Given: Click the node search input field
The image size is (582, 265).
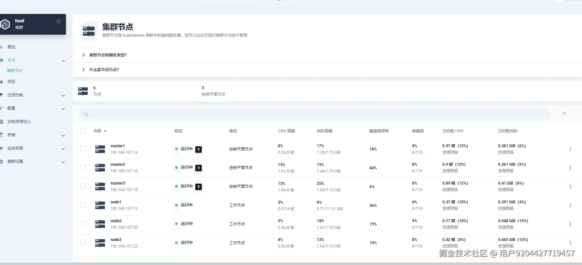Looking at the screenshot, I should [315, 114].
